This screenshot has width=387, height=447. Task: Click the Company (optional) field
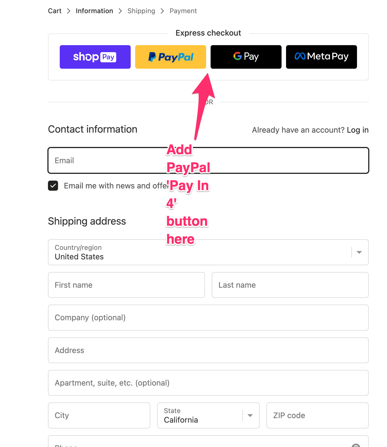208,317
